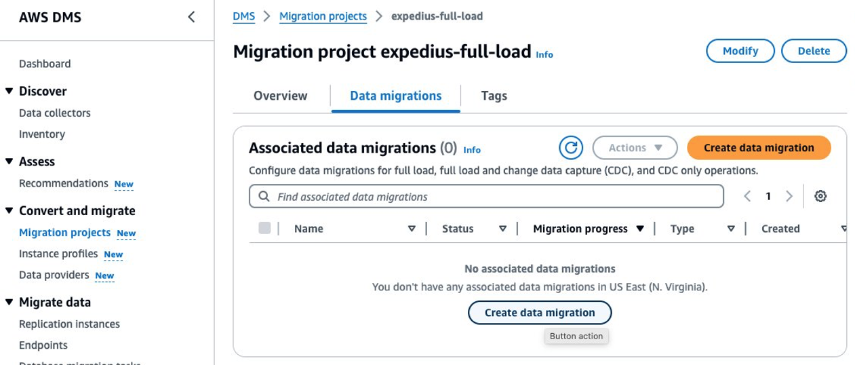855x365 pixels.
Task: Focus the Find associated data migrations field
Action: [485, 197]
